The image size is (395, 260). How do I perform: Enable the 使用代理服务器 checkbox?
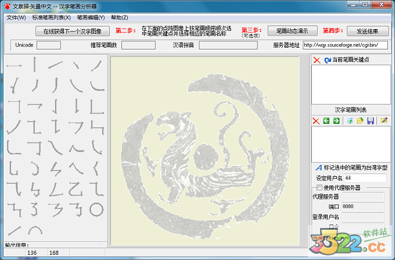click(319, 187)
